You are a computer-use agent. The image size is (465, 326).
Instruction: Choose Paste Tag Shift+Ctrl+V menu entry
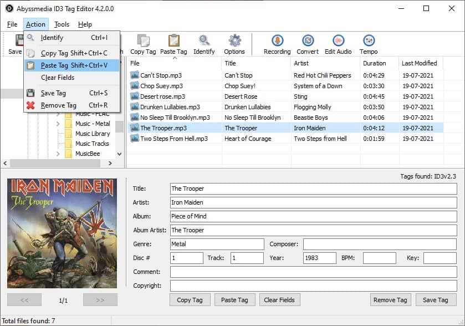pos(71,65)
